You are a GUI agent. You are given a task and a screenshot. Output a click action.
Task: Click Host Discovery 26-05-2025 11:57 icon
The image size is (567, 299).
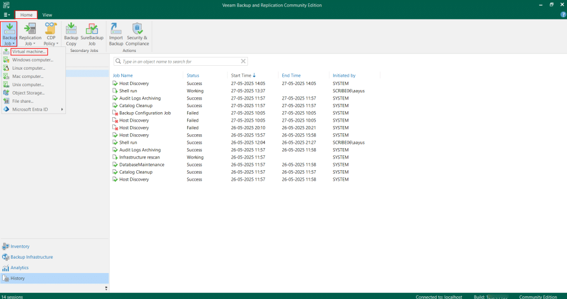pos(115,180)
